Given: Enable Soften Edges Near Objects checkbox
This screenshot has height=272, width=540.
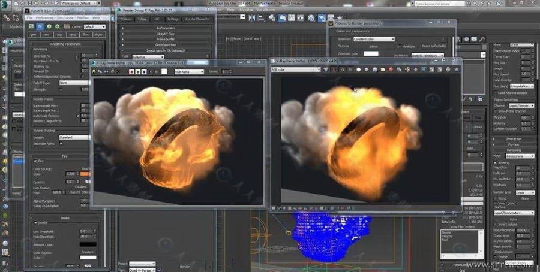Looking at the screenshot, I should pyautogui.click(x=82, y=77).
